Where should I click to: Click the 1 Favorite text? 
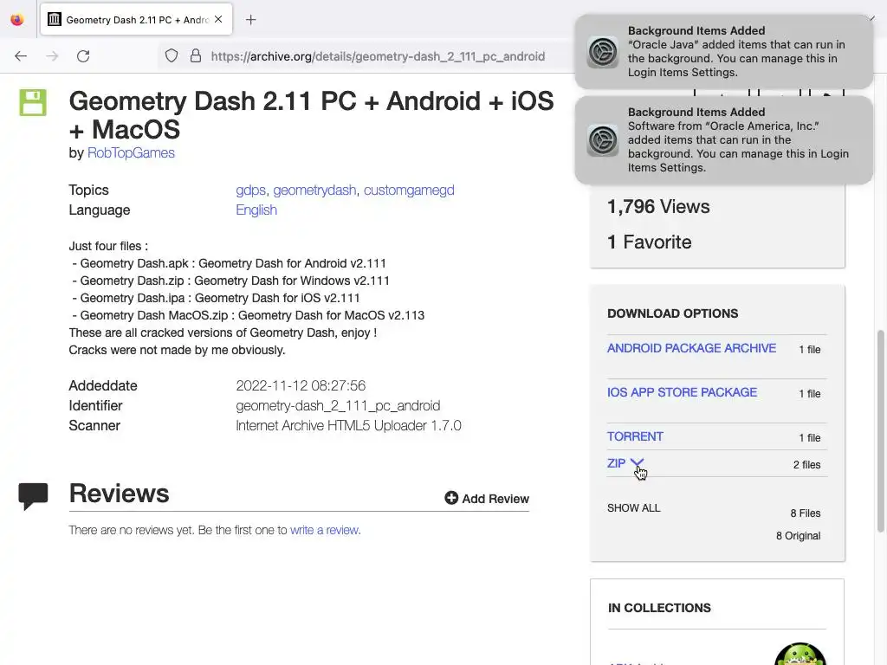[x=649, y=242]
